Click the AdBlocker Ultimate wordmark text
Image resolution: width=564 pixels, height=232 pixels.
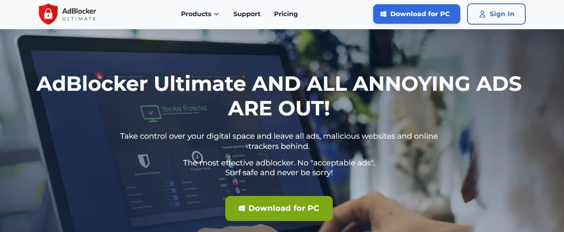pyautogui.click(x=79, y=14)
